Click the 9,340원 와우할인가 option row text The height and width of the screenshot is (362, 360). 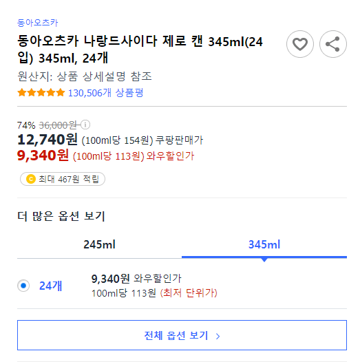pos(136,279)
